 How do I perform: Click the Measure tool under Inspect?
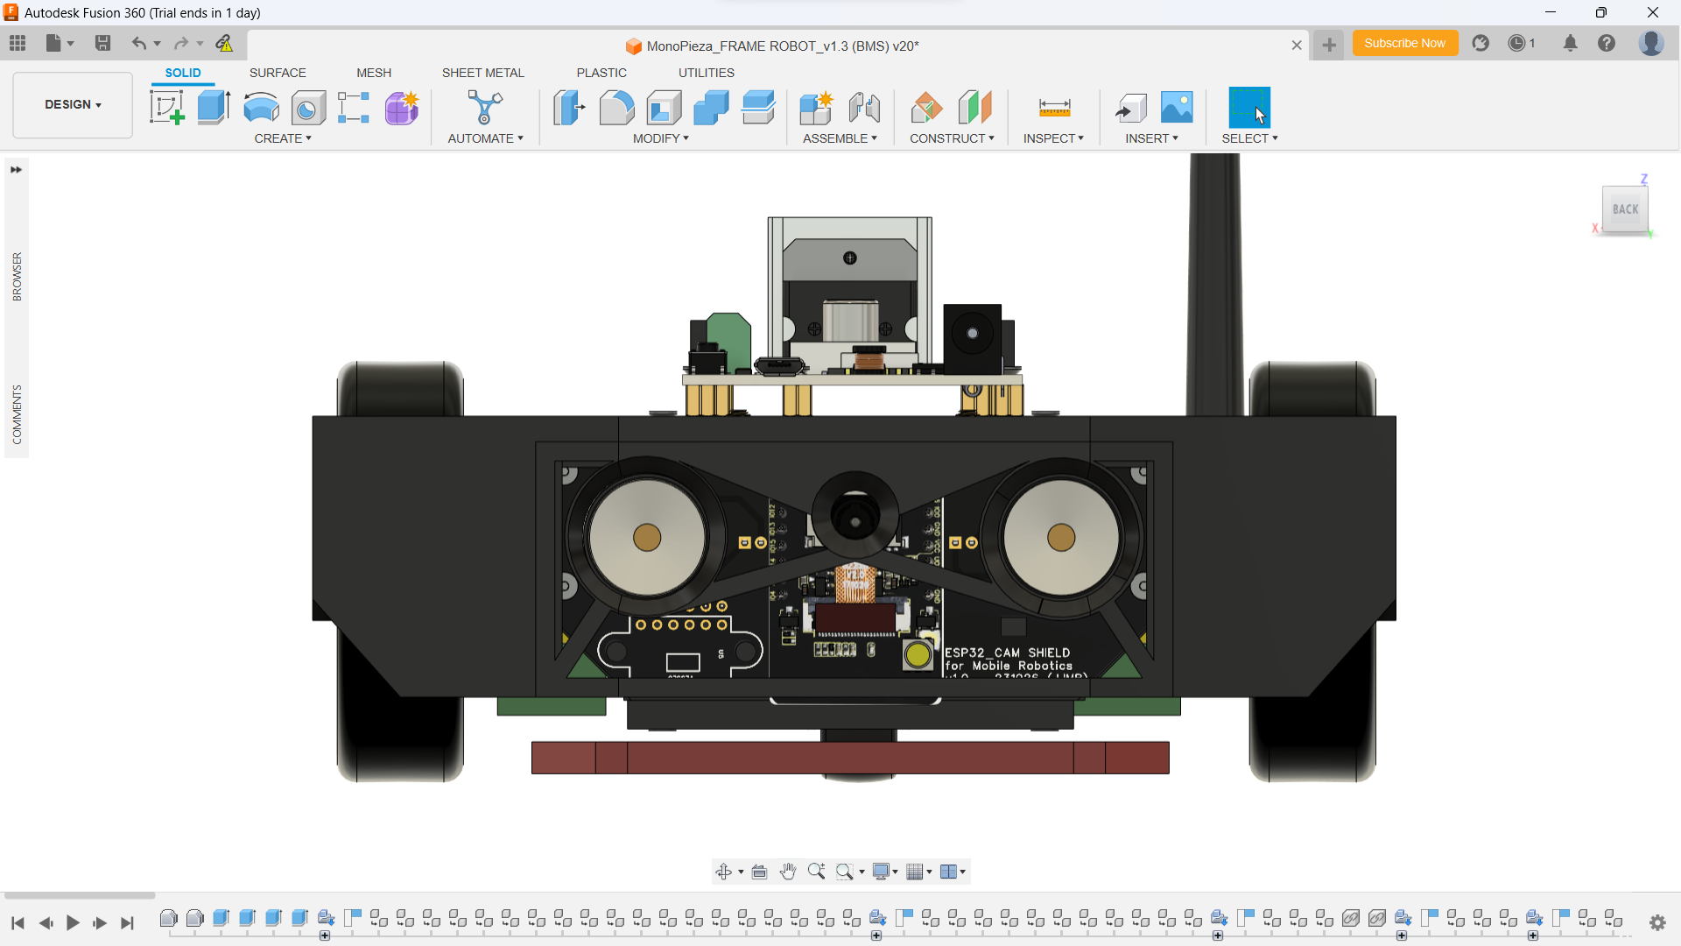pos(1054,108)
